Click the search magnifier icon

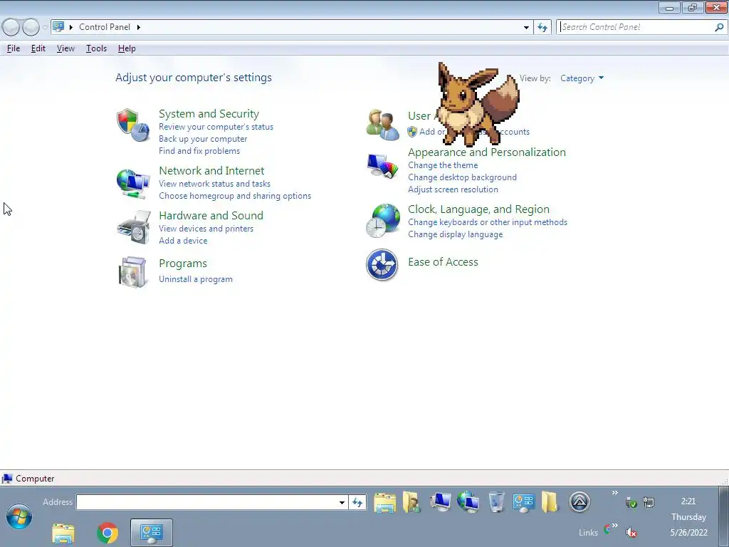coord(719,27)
